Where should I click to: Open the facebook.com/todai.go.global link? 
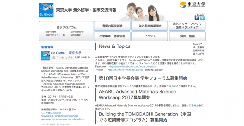tap(132, 67)
